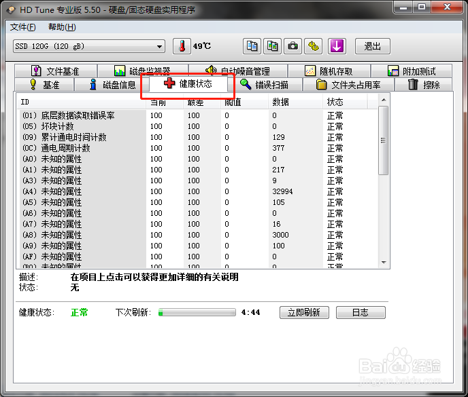Switch to the 自动噪音管理 tab
This screenshot has width=468, height=397.
click(x=238, y=71)
